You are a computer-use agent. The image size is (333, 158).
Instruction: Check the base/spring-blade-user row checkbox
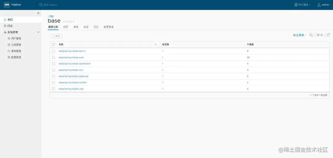[x=54, y=89]
